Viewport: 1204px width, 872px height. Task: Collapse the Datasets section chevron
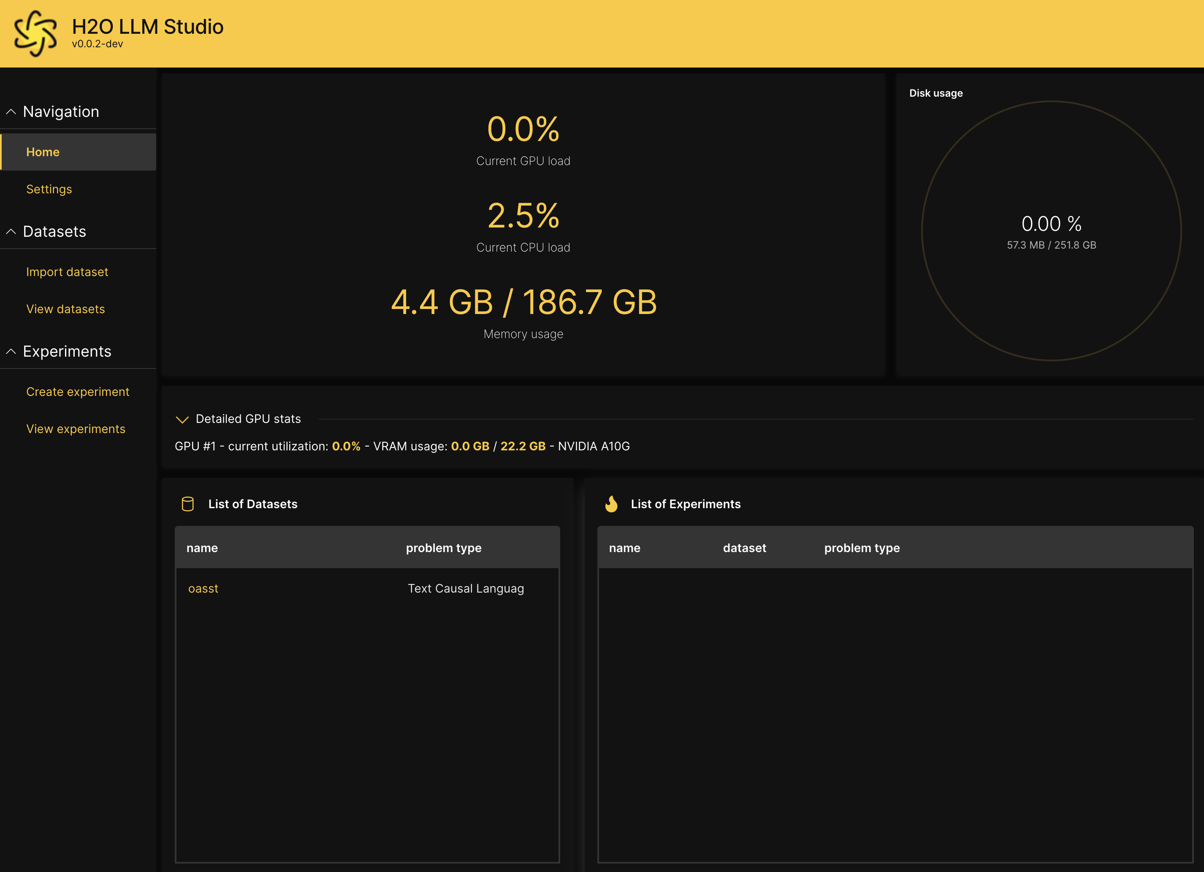pos(11,231)
